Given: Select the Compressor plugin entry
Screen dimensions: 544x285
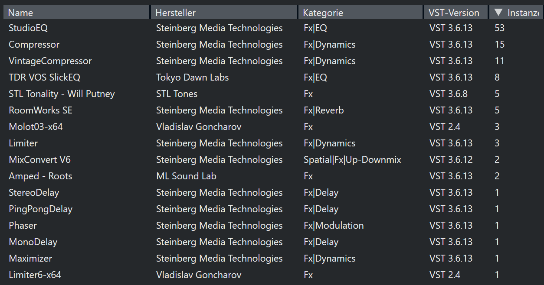Looking at the screenshot, I should point(34,45).
